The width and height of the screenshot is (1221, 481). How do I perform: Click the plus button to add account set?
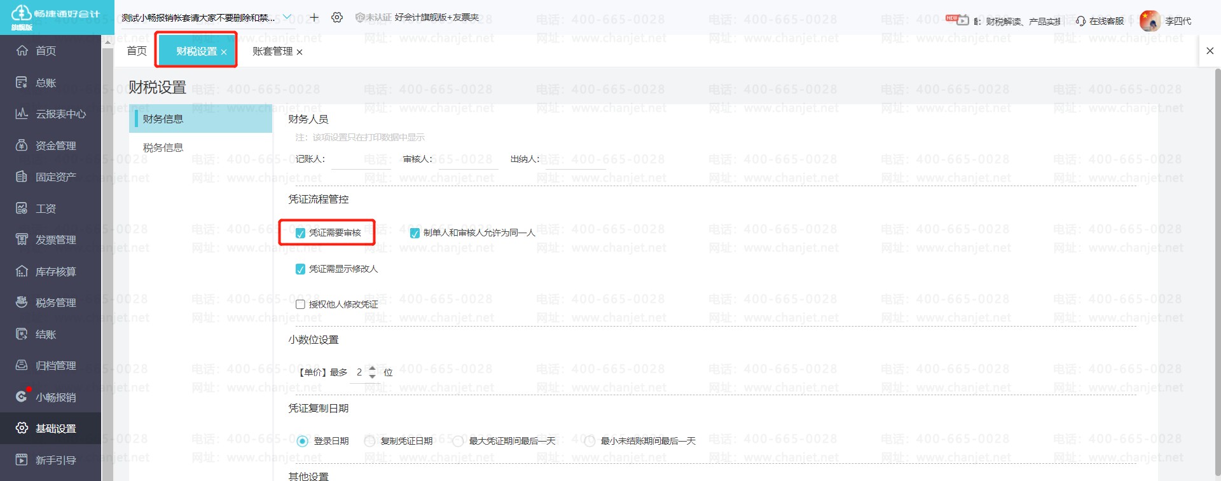314,17
